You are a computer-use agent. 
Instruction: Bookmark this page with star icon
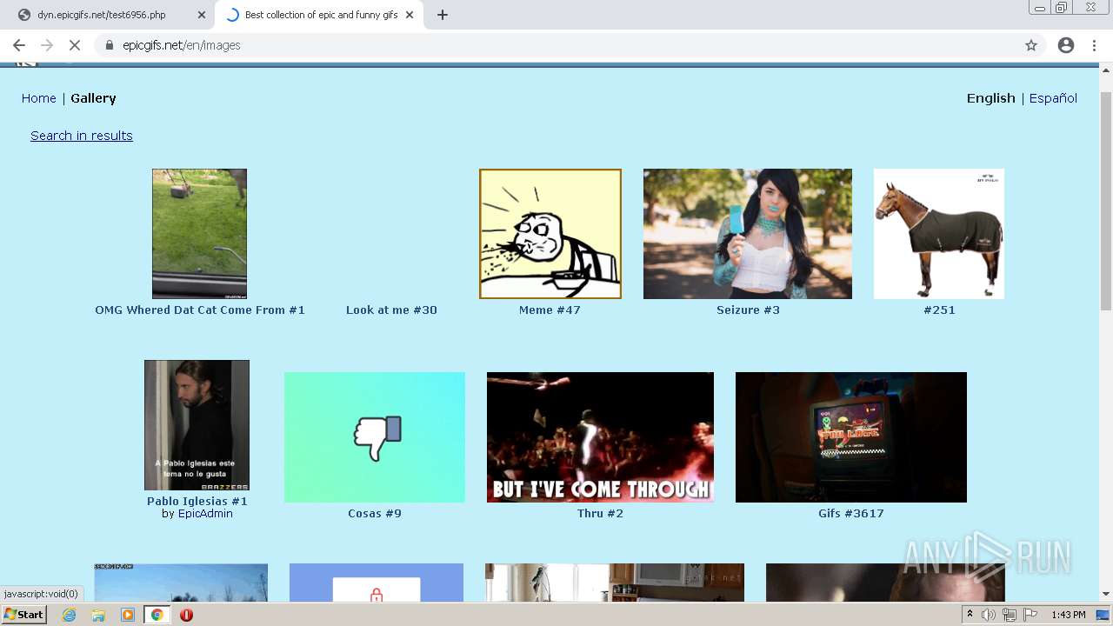(x=1031, y=45)
